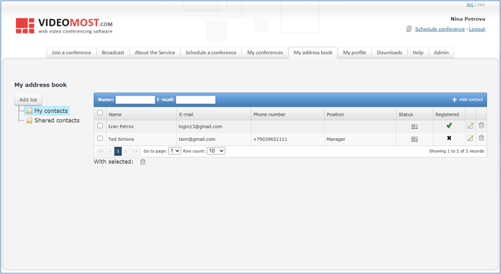Click Ivan Petrov's status grid icon
Image resolution: width=501 pixels, height=274 pixels.
[x=414, y=126]
